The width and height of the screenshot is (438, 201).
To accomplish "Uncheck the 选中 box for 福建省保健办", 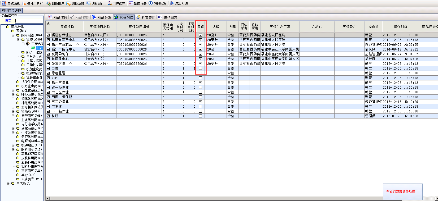I will coord(48,35).
